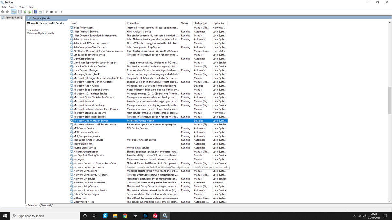Viewport: 392px width, 220px height.
Task: Click the Export List toolbar icon
Action: pyautogui.click(x=29, y=12)
